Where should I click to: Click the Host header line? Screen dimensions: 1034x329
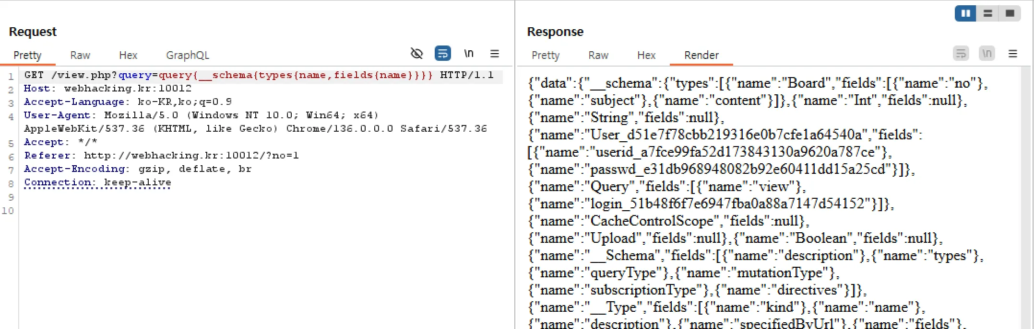(107, 89)
